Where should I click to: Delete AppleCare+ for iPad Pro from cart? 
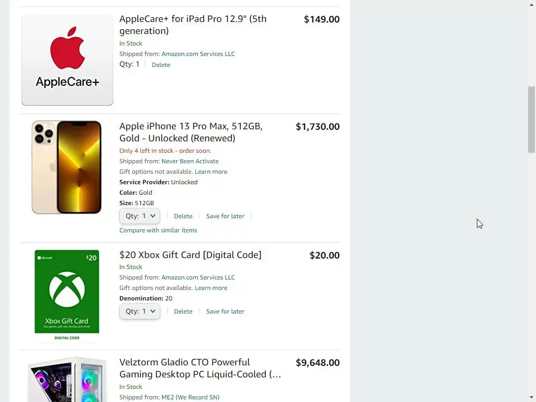tap(161, 65)
